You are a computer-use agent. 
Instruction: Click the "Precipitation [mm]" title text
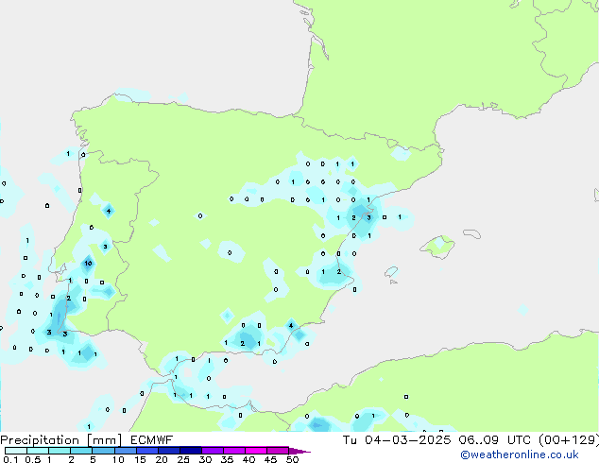[x=61, y=440]
